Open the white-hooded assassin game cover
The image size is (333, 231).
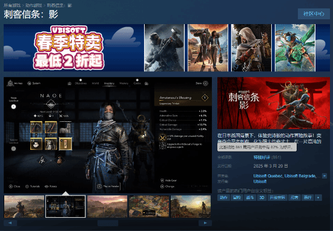pos(251,48)
